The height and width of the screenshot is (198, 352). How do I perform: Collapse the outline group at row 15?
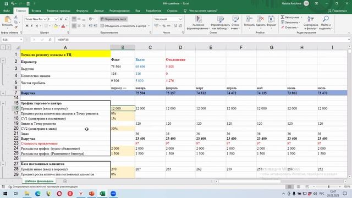tap(3, 103)
